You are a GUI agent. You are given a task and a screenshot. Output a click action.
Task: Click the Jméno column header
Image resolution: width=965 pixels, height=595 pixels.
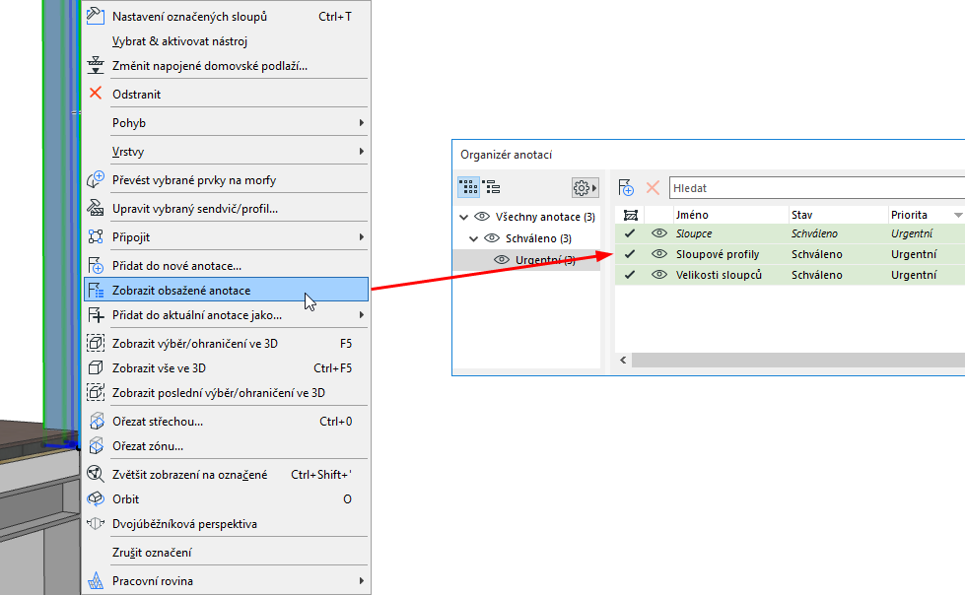729,215
